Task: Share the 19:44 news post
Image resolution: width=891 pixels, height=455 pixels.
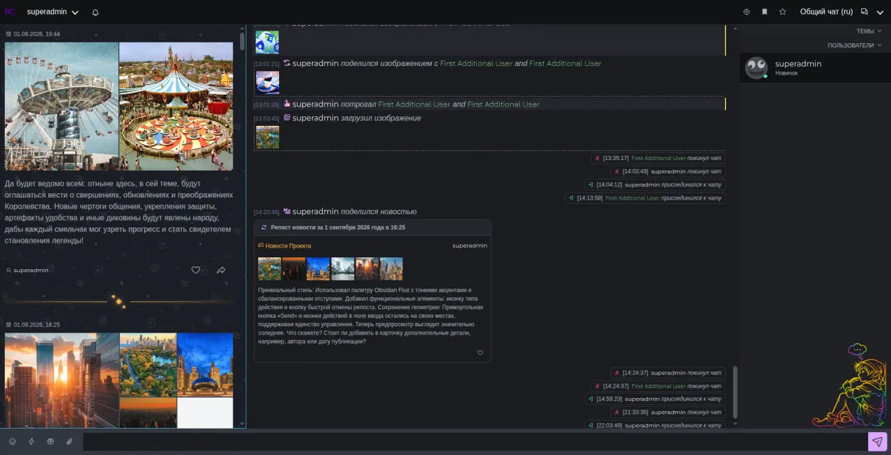Action: 221,270
